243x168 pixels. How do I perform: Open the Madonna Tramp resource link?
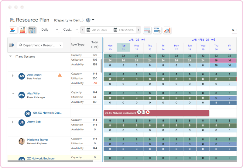[37, 140]
